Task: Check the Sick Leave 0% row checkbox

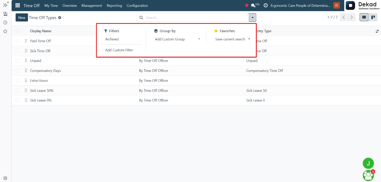Action: tap(17, 100)
